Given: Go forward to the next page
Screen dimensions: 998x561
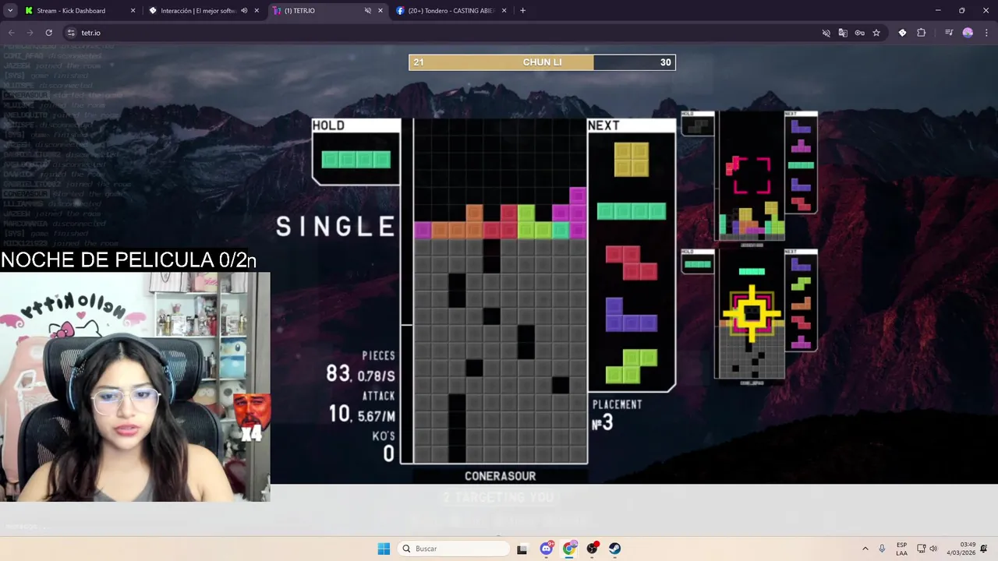Looking at the screenshot, I should 30,33.
